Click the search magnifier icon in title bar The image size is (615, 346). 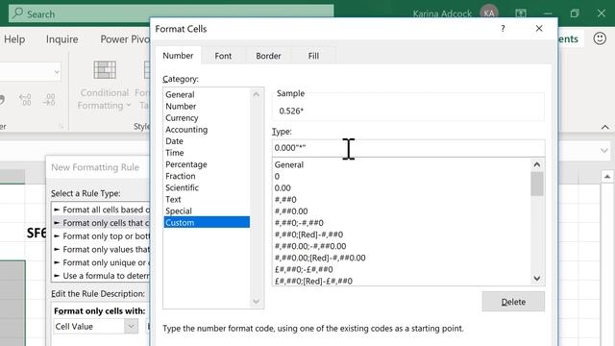(17, 13)
